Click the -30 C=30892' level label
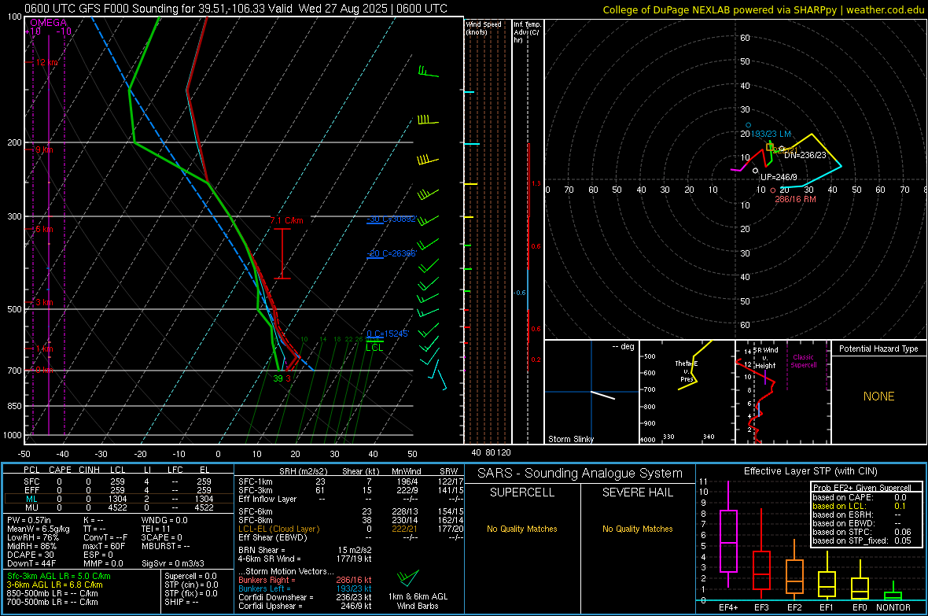The width and height of the screenshot is (928, 616). coord(391,219)
